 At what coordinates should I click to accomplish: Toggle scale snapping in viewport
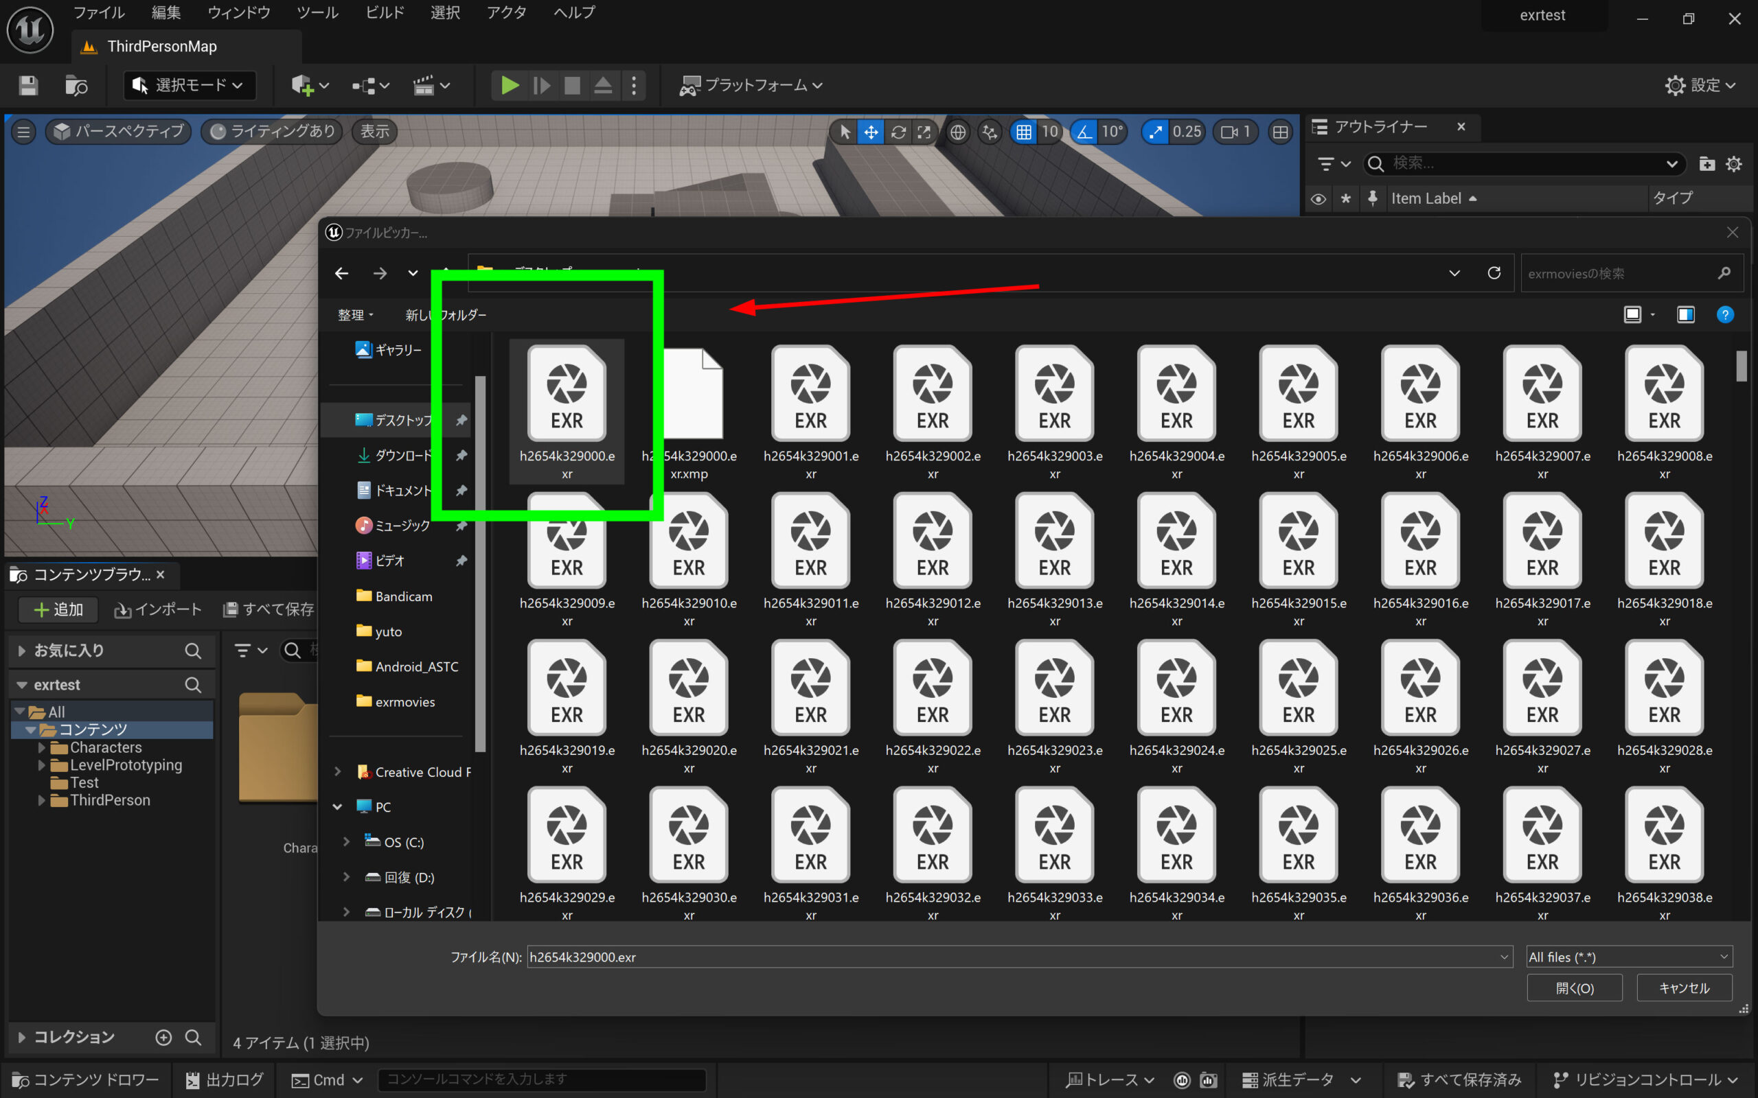click(x=1155, y=132)
